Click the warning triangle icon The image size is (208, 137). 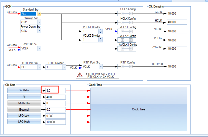[x=80, y=75]
